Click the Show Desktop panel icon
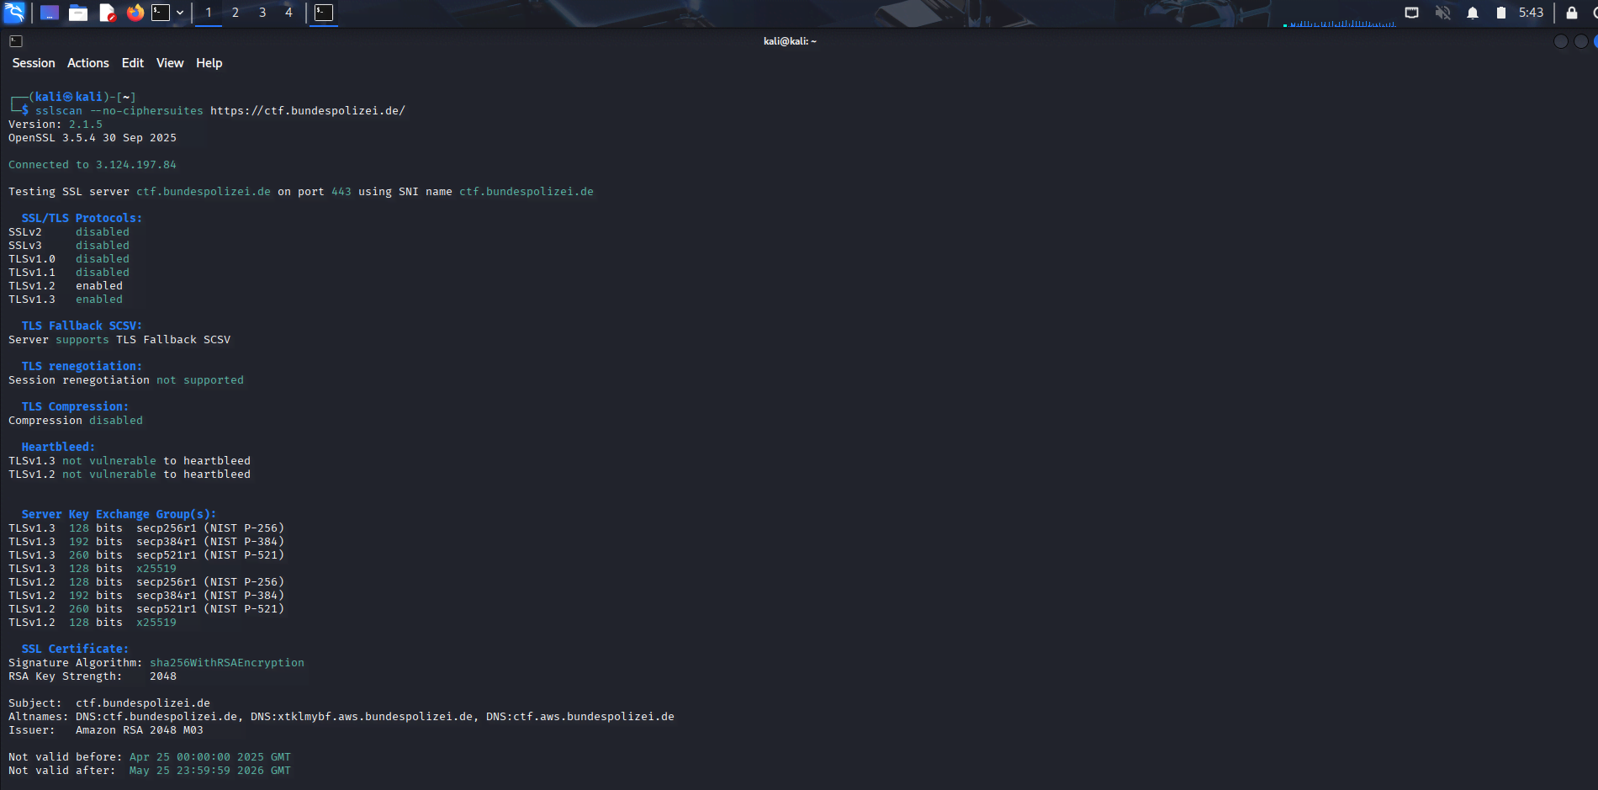 pos(50,13)
